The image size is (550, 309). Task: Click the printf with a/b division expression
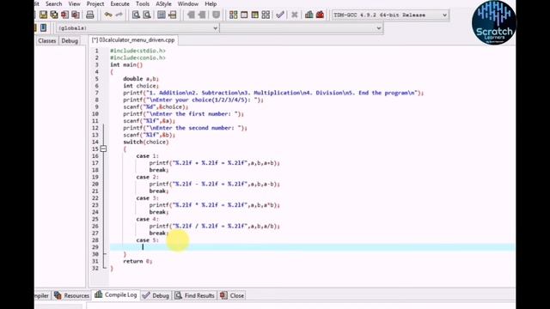click(x=214, y=226)
